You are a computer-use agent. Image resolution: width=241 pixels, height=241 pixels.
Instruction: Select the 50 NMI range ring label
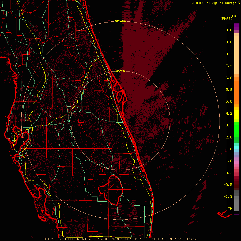[120, 71]
